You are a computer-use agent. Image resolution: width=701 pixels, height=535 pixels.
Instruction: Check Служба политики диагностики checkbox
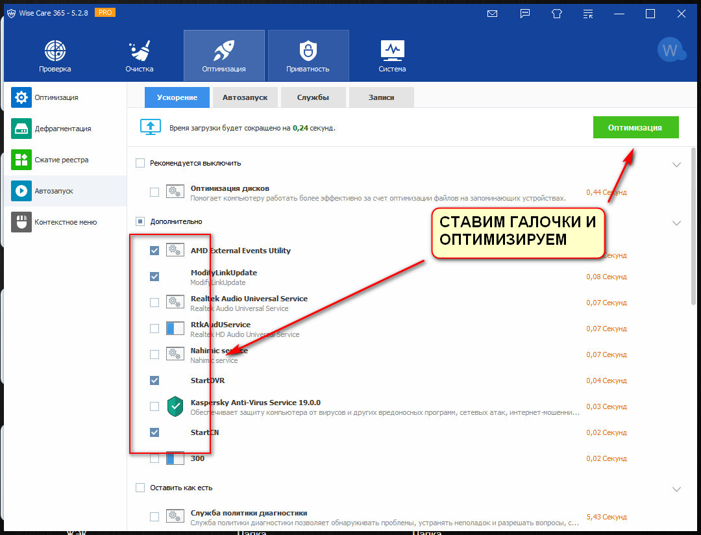click(x=154, y=517)
